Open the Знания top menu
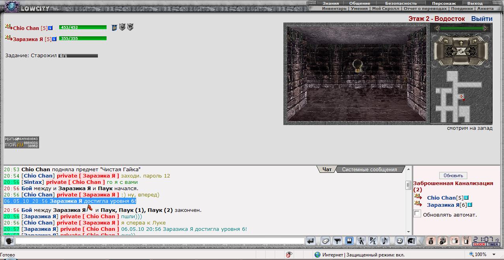The width and height of the screenshot is (504, 260). click(x=330, y=3)
